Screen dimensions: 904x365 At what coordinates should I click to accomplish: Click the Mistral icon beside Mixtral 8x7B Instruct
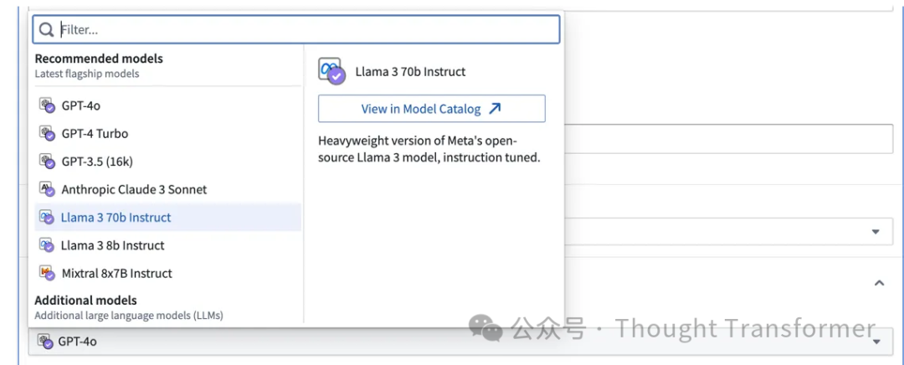(x=47, y=273)
